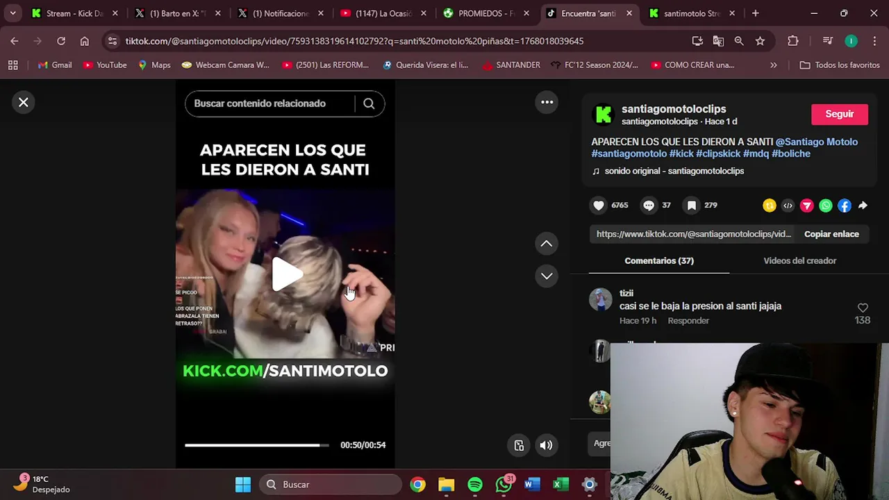Open Excel from the taskbar
The width and height of the screenshot is (889, 500).
(x=561, y=485)
